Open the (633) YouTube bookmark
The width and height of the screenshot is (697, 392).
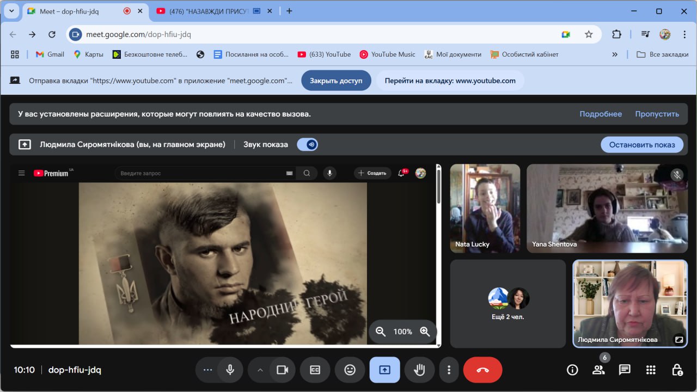(x=325, y=54)
